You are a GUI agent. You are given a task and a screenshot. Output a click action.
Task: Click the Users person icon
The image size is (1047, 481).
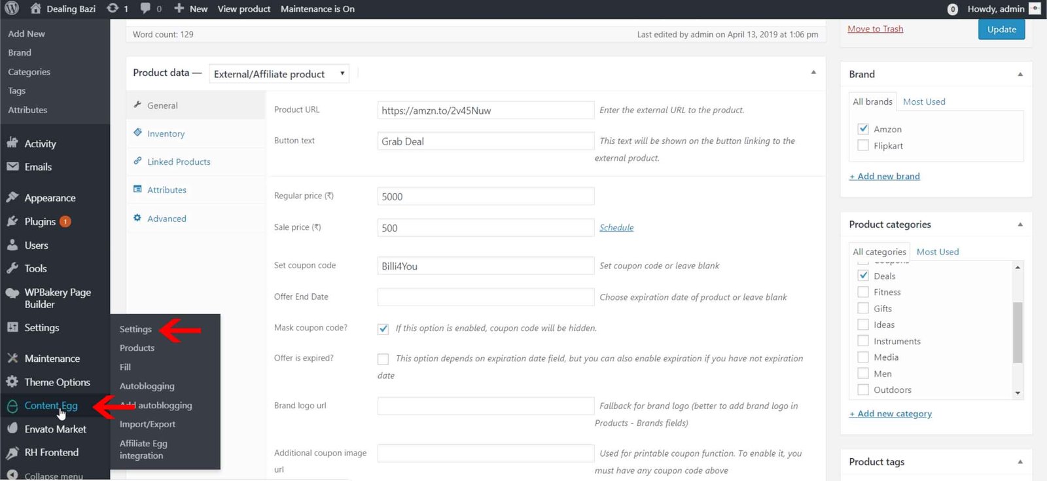click(12, 245)
